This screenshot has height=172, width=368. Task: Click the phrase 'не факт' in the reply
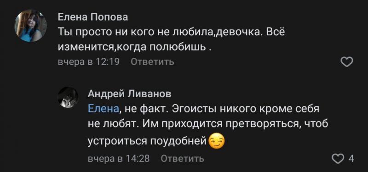146,109
